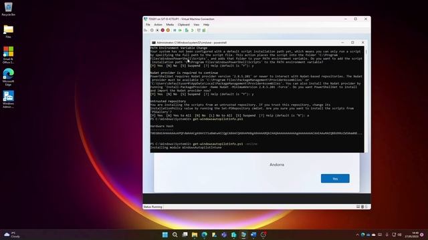
Task: Open the Windows Admin desktop shortcut
Action: coord(9,99)
